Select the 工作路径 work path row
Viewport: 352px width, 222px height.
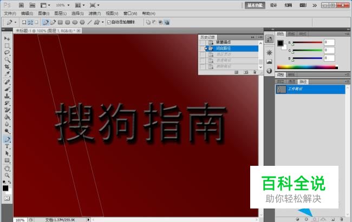click(x=310, y=89)
